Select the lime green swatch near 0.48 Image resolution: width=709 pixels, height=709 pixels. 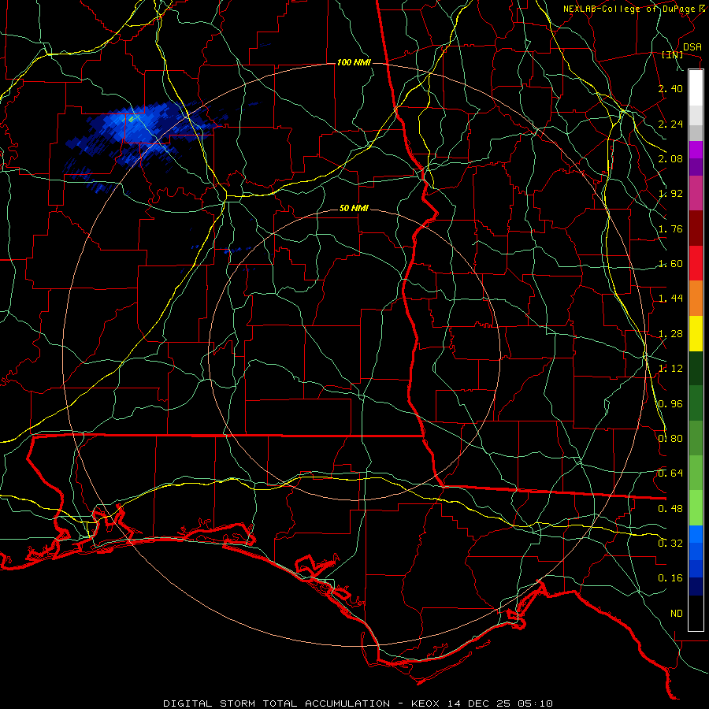(696, 508)
